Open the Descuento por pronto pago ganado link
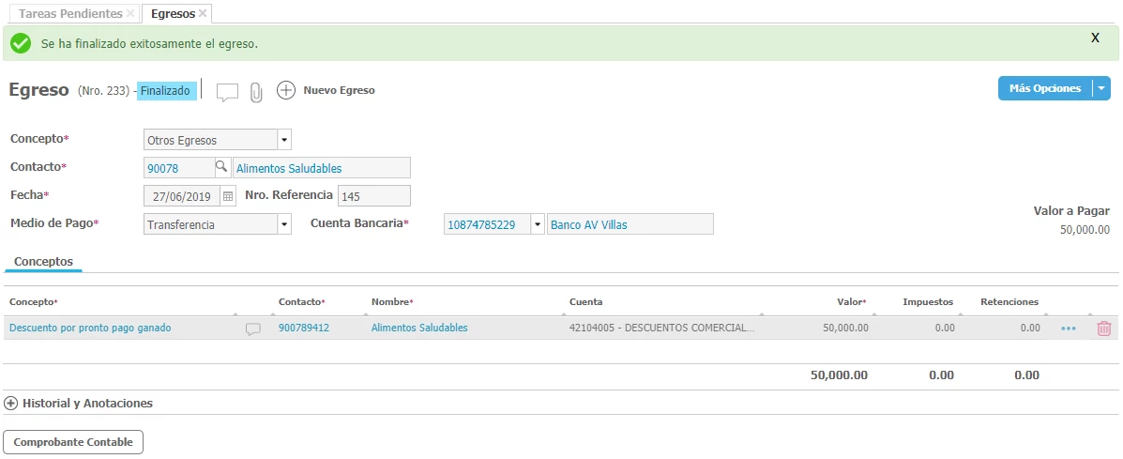Image resolution: width=1123 pixels, height=459 pixels. tap(90, 328)
